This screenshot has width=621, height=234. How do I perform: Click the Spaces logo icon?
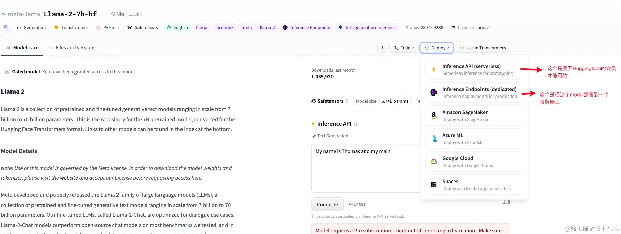[x=434, y=185]
